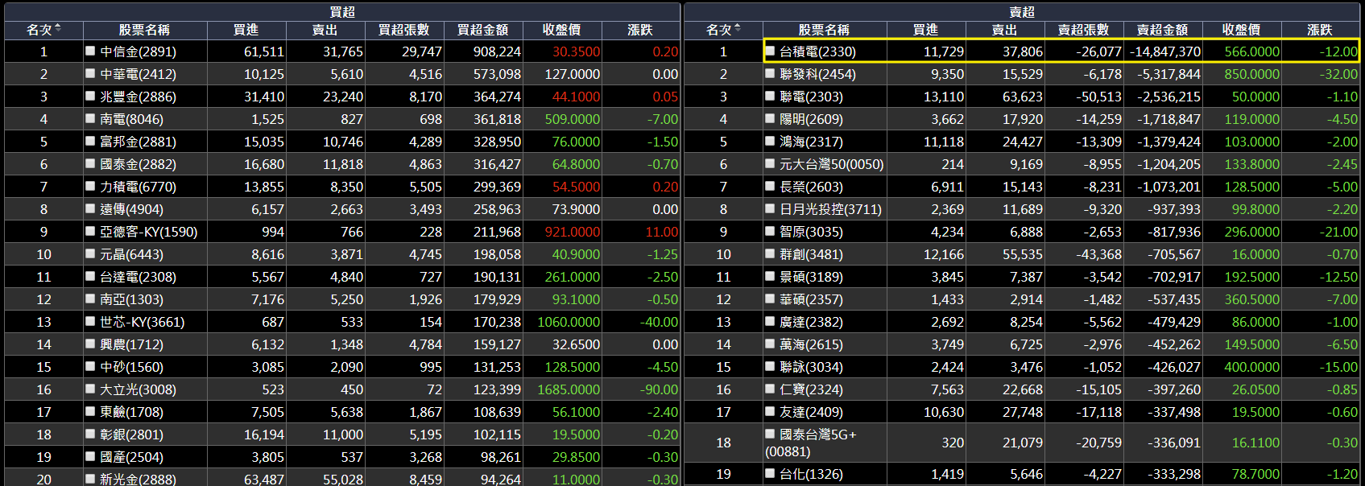Screen dimensions: 1365x486
Task: Open stock 興農(1712)
Action: [131, 344]
